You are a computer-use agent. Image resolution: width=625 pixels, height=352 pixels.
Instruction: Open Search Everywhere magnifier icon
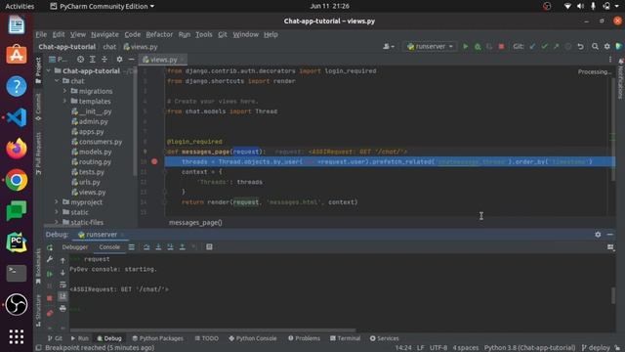(x=595, y=47)
